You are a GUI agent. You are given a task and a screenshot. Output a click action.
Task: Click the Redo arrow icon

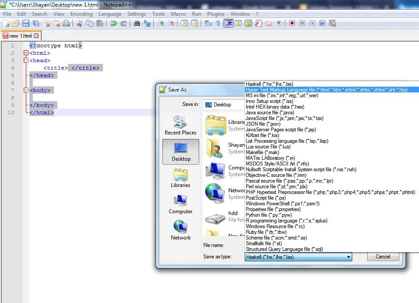pyautogui.click(x=124, y=24)
